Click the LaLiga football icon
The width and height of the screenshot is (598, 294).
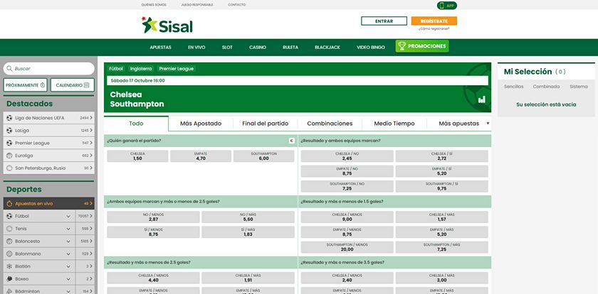[9, 131]
